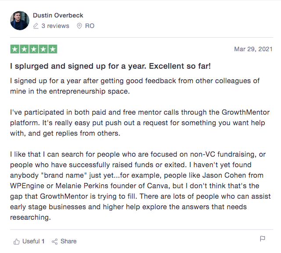Select the first green rating star
This screenshot has height=253, width=281.
[15, 49]
